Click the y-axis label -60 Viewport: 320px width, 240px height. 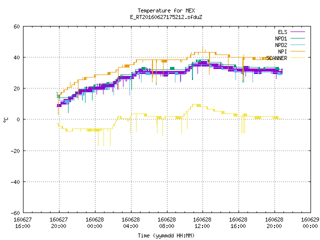coord(15,213)
